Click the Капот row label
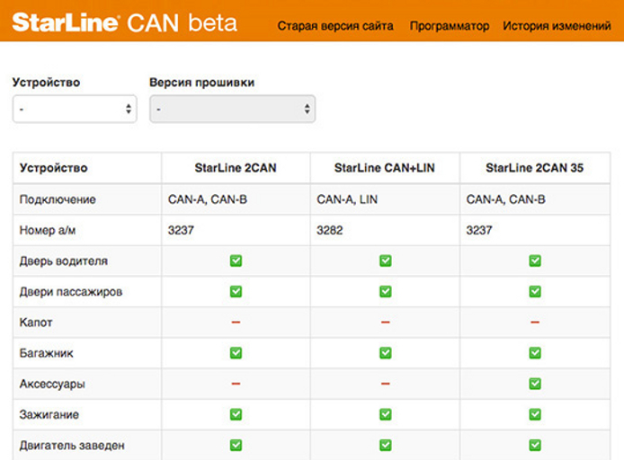Image resolution: width=624 pixels, height=460 pixels. (36, 323)
